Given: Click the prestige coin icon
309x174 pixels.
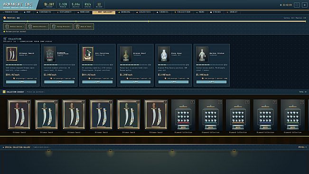Looking at the screenshot, I should (5, 18).
